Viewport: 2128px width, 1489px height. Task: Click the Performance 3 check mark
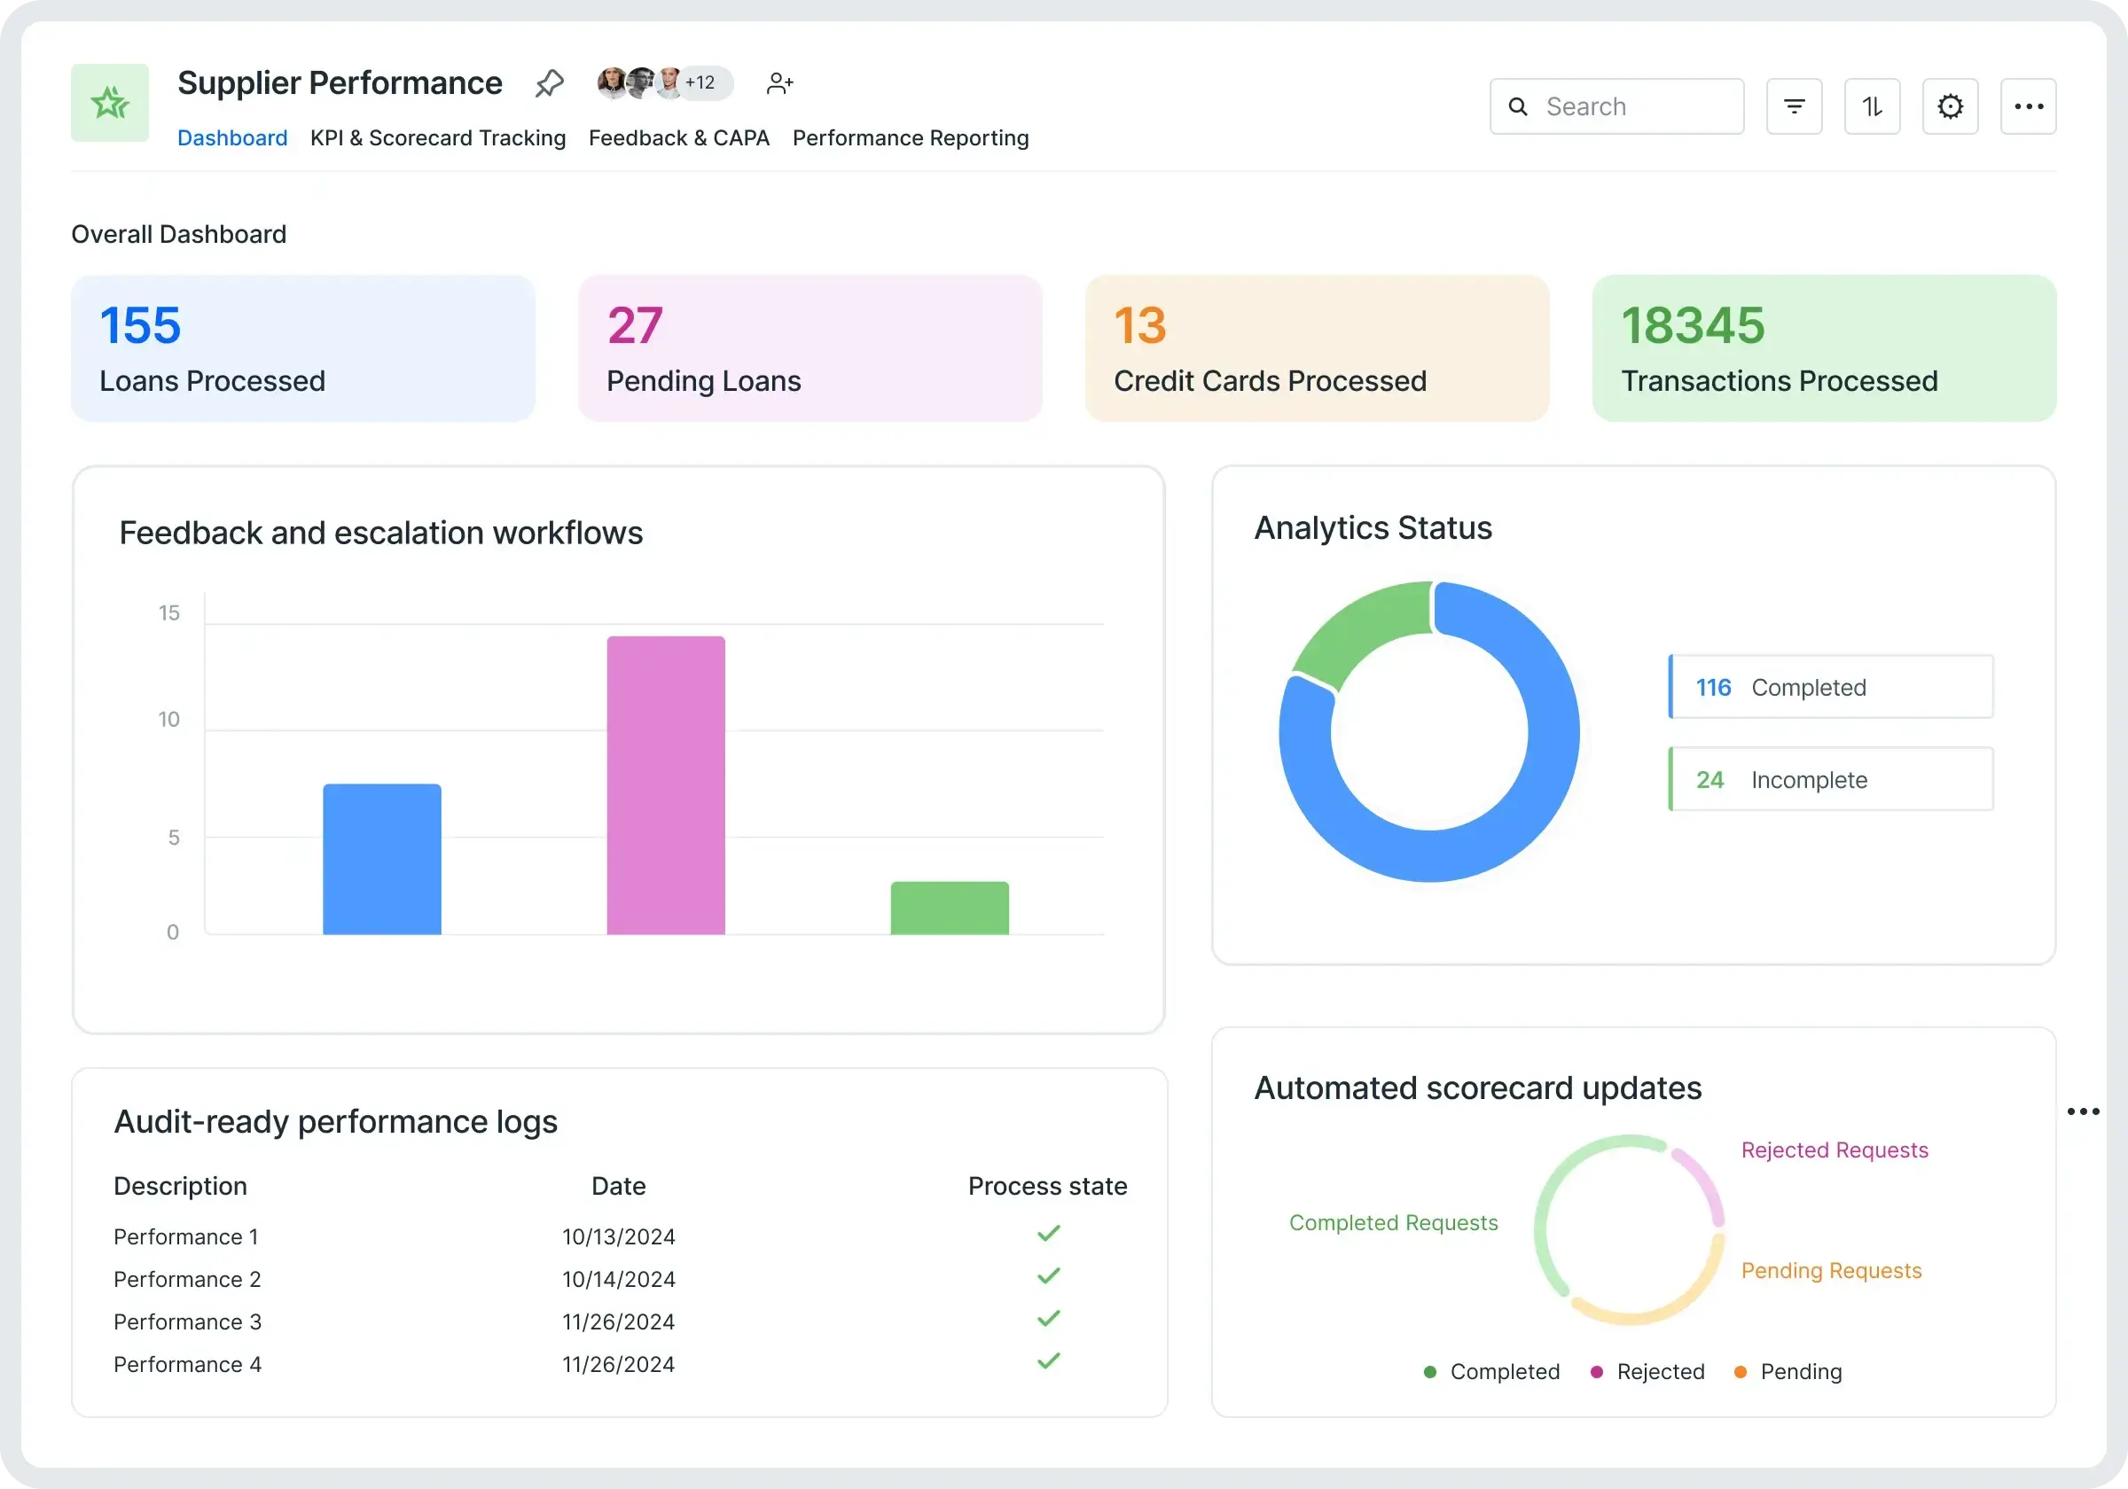pos(1048,1319)
